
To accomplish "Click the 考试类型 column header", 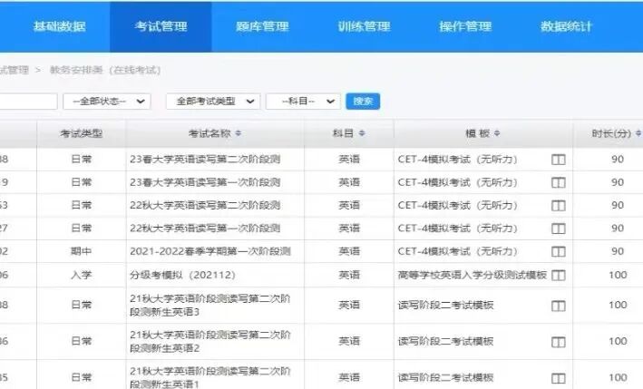I will tap(82, 133).
